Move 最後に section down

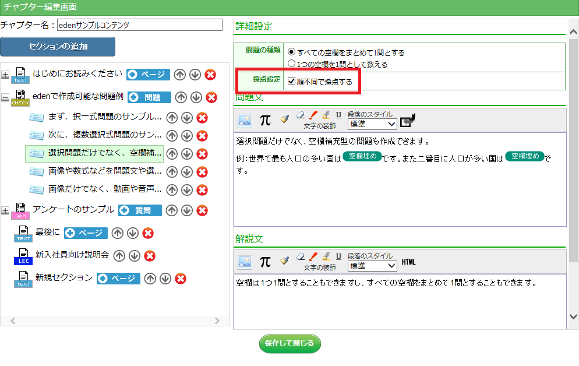133,233
